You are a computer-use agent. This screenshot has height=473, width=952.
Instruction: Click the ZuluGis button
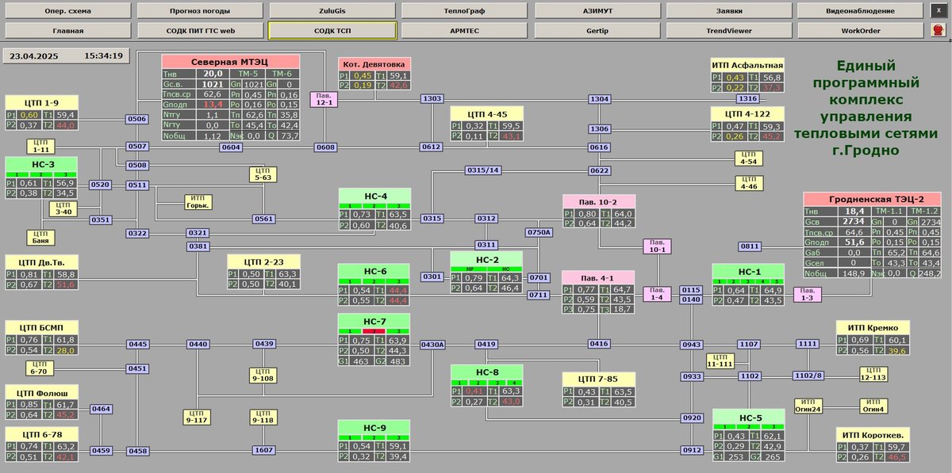pyautogui.click(x=332, y=10)
